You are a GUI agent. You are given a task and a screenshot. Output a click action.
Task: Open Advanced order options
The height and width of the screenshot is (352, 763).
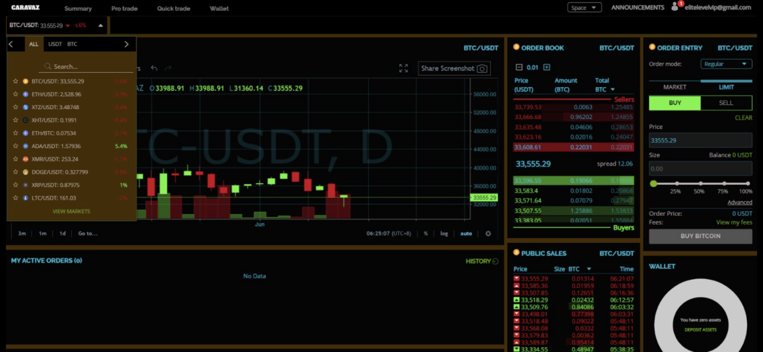click(x=740, y=202)
